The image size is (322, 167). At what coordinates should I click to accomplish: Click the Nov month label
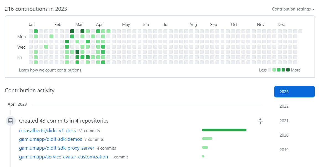tap(261, 25)
